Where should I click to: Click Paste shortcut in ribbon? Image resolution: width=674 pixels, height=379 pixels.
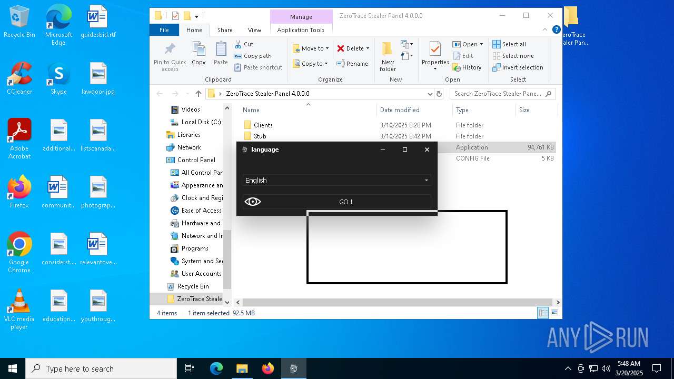pos(258,67)
